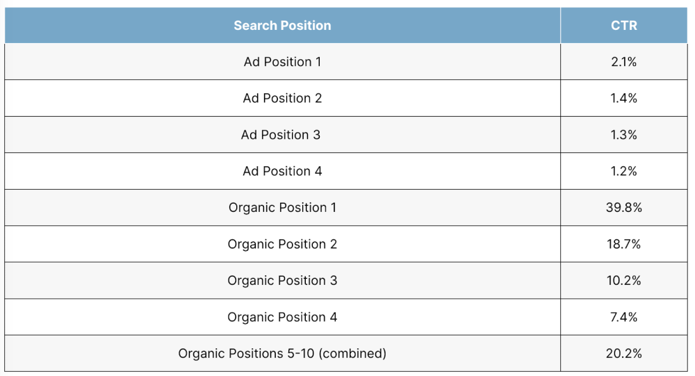Click the 7.4% CTR value

click(623, 317)
